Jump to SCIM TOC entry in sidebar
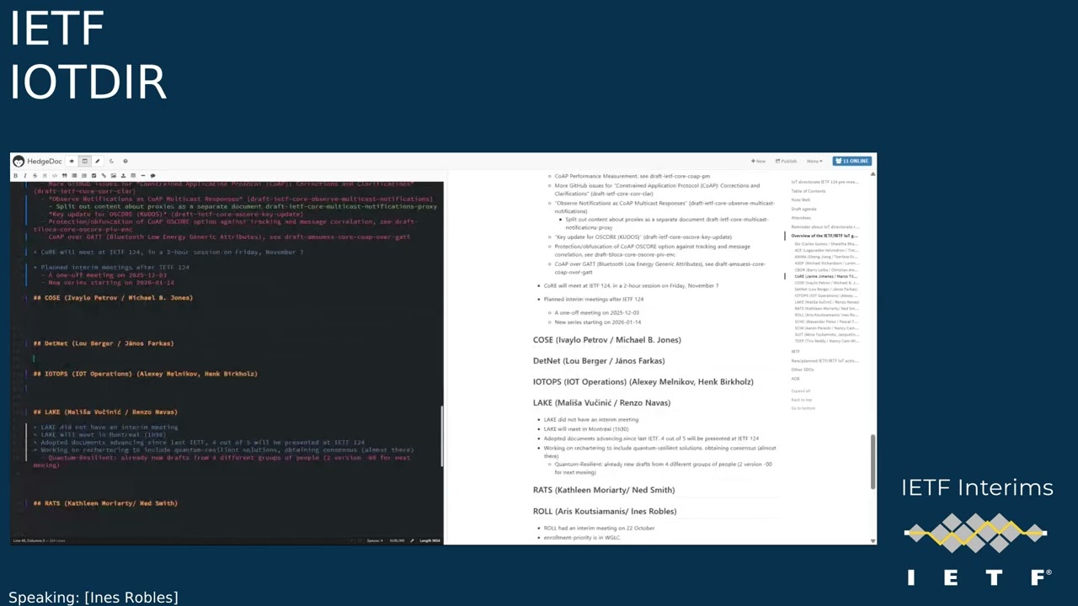Screen dimensions: 1078x606 point(826,327)
